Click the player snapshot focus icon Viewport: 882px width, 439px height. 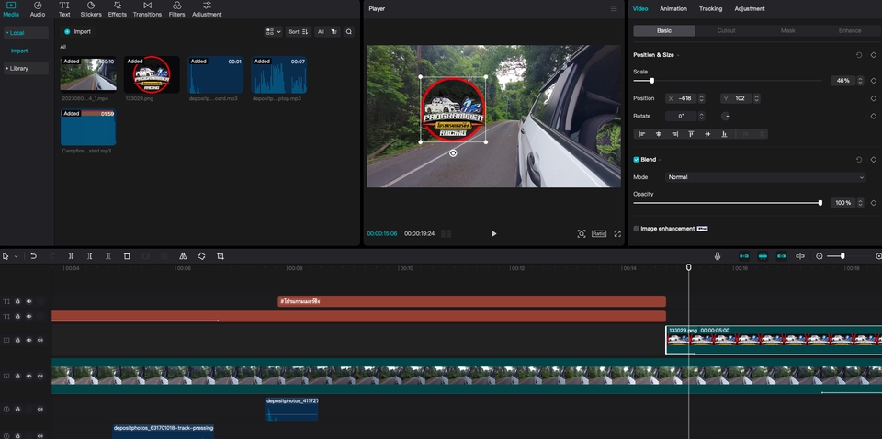point(581,234)
